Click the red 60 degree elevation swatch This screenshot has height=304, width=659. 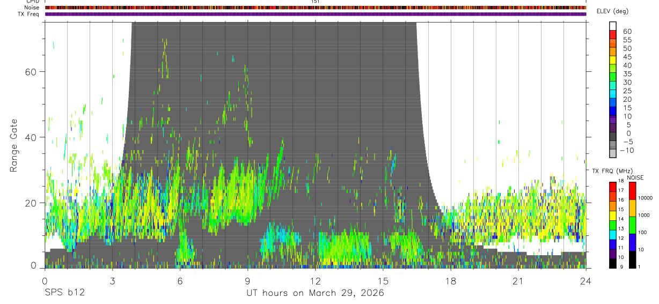tap(613, 34)
